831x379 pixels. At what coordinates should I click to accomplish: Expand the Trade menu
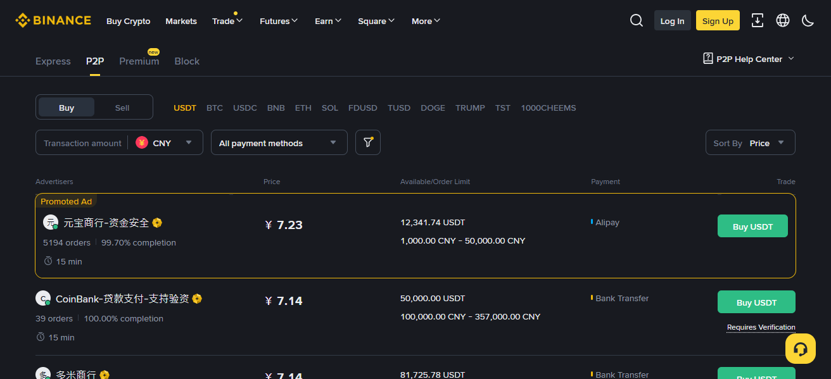[x=227, y=21]
